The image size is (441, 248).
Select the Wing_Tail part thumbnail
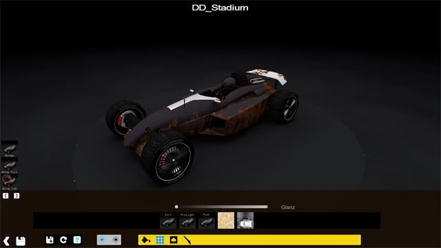10,165
